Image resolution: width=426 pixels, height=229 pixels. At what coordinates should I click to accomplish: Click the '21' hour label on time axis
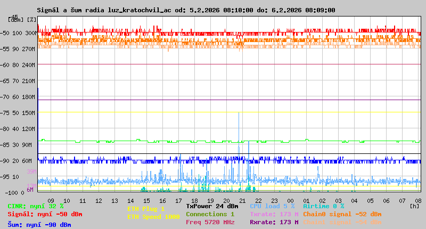(242, 201)
